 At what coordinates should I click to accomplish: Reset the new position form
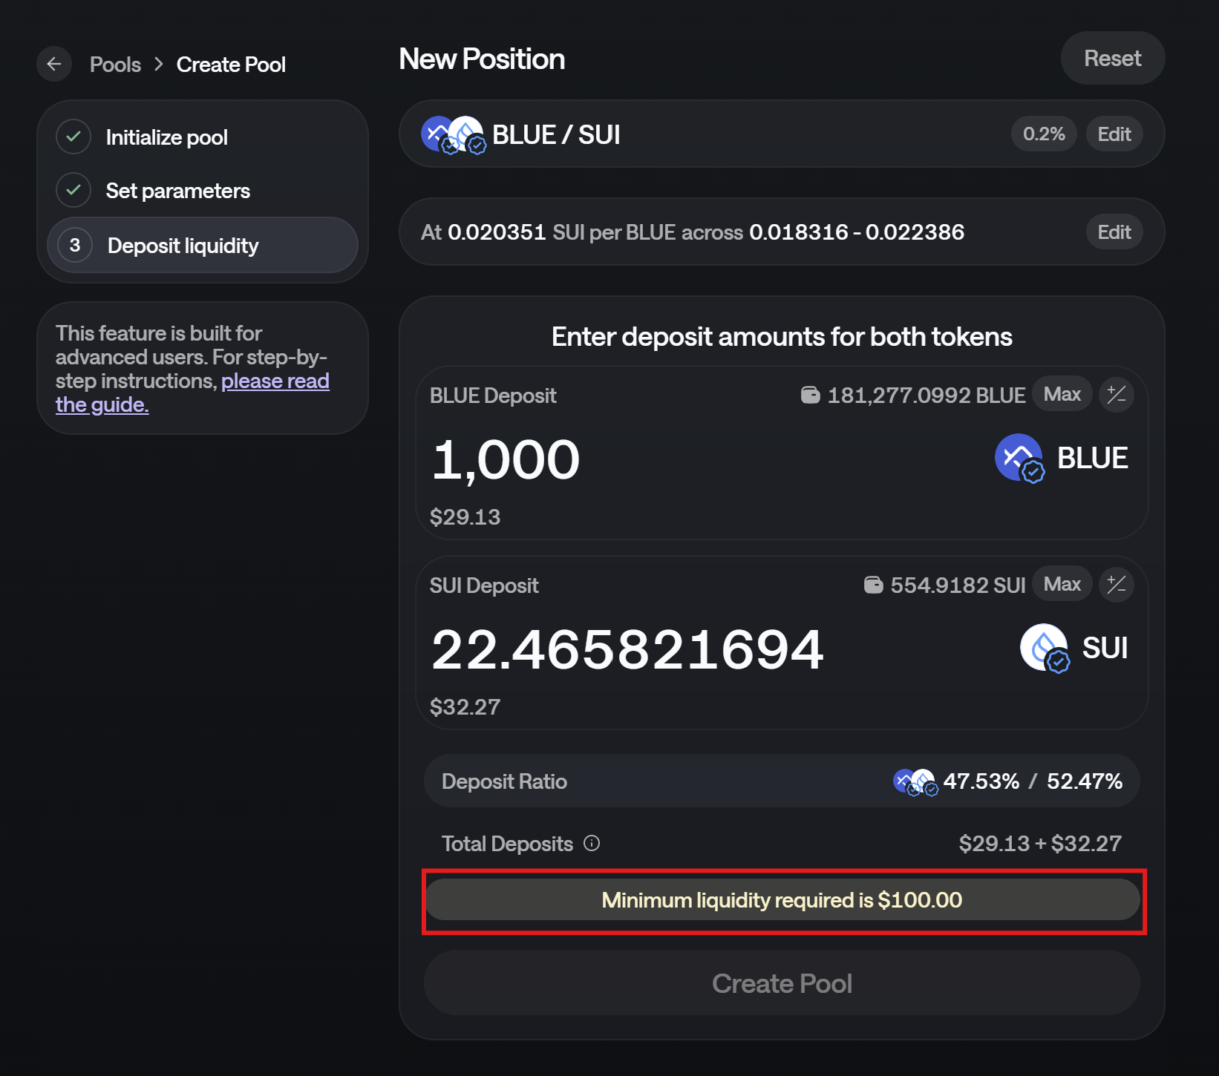[x=1112, y=59]
